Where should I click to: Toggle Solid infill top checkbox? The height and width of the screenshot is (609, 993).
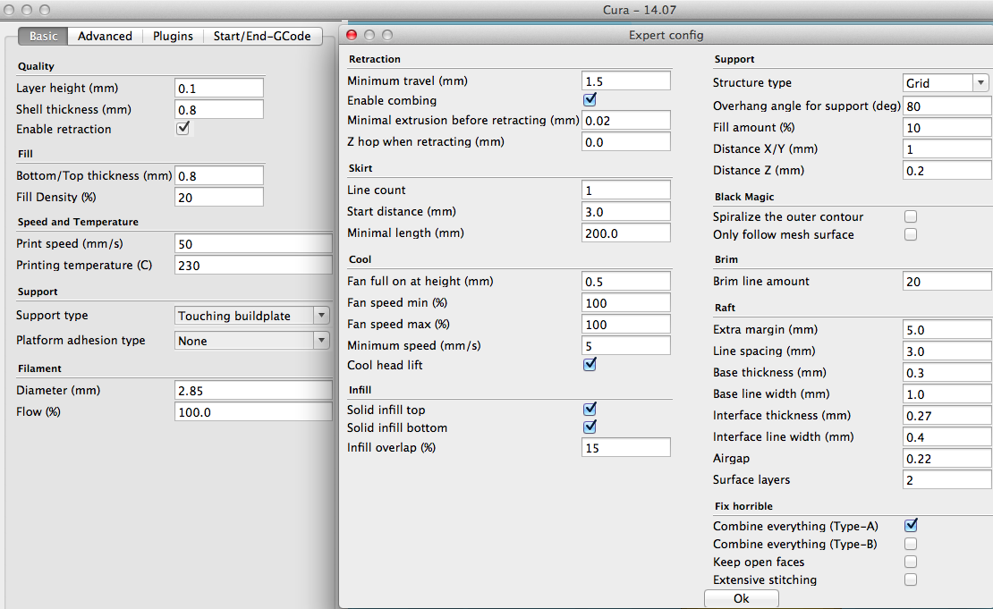click(590, 410)
